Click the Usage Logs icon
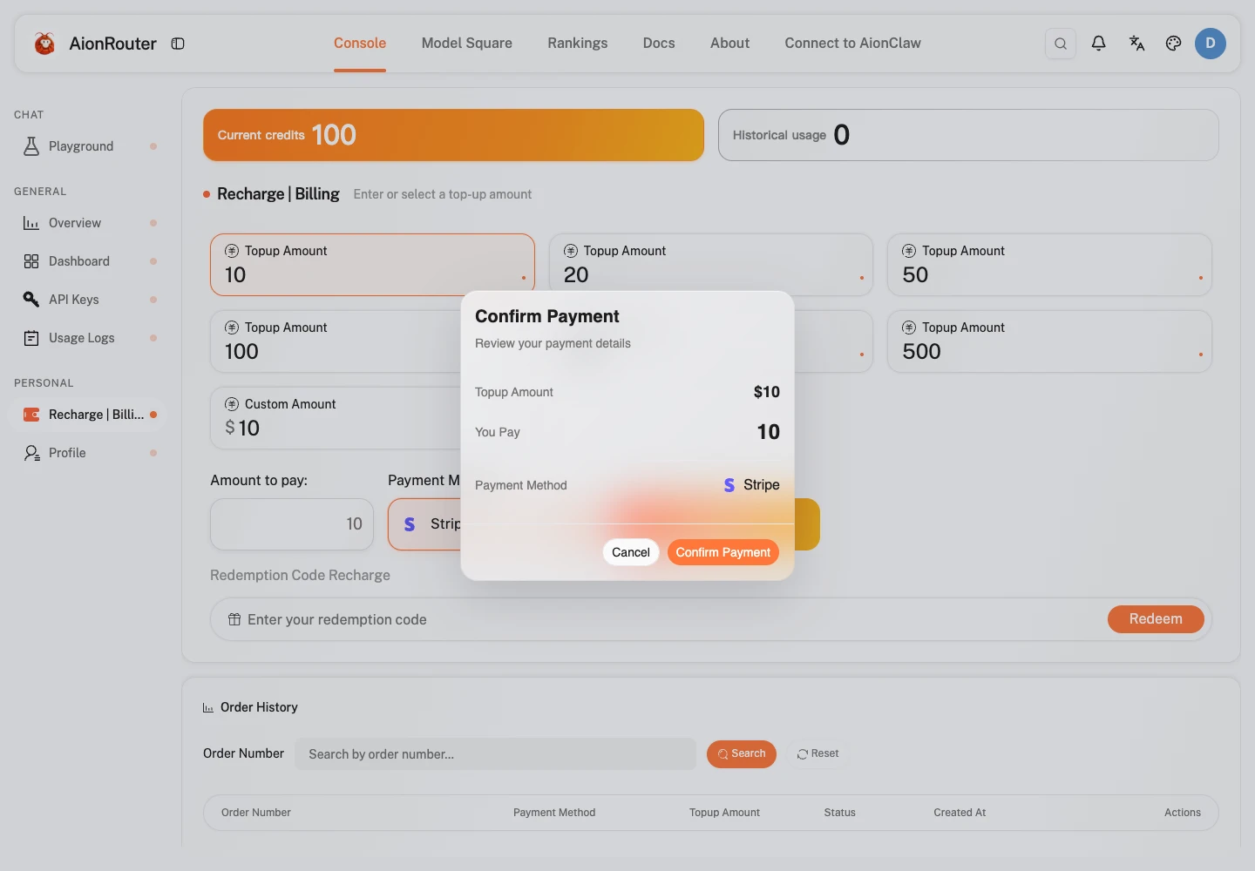1255x871 pixels. (x=31, y=338)
